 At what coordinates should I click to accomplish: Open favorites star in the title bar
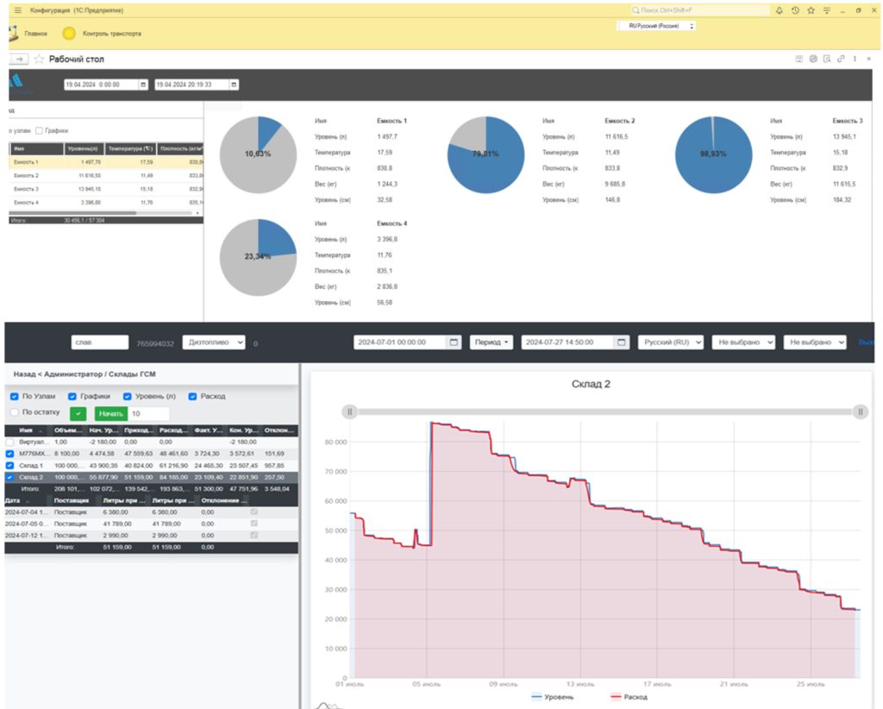pos(811,10)
